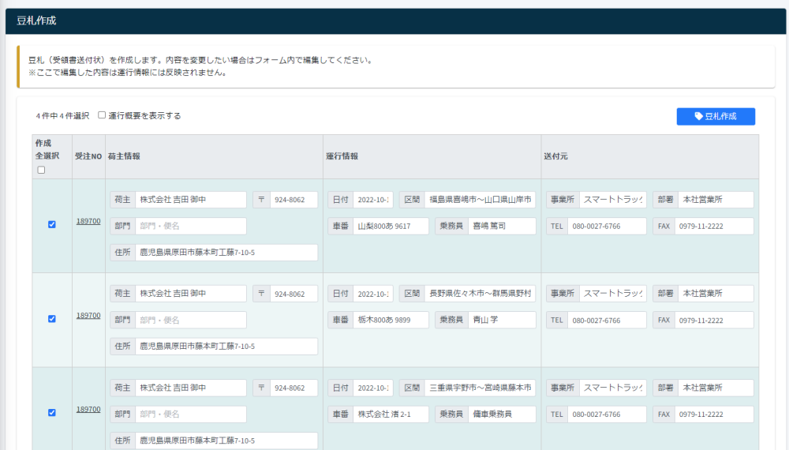Open the 189700 link in third row
Image resolution: width=789 pixels, height=450 pixels.
(88, 410)
